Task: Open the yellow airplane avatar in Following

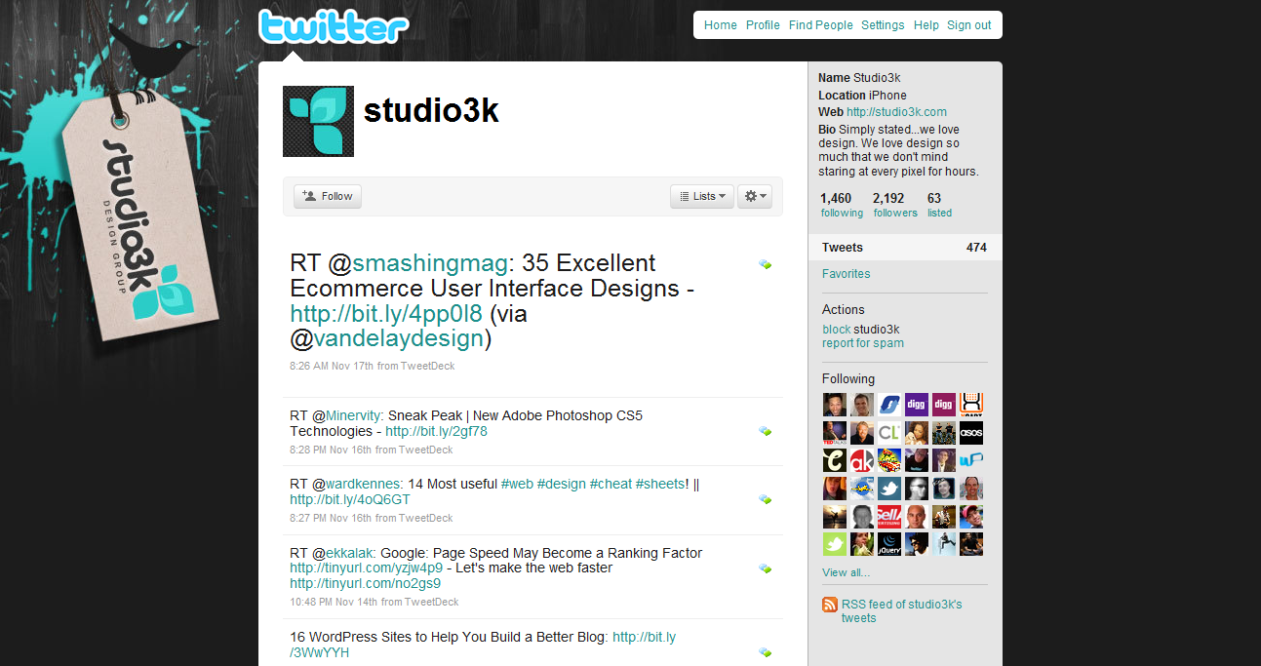Action: (x=862, y=488)
